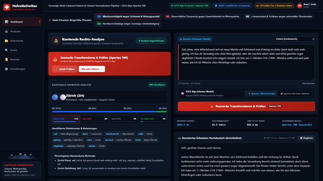Viewport: 323px width, 181px height.
Task: Click the 'nüüt' dialect marker chip
Action: coord(145,134)
